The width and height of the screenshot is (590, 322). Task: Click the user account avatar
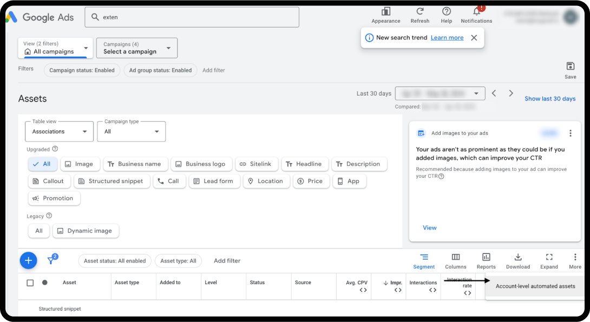pos(571,17)
